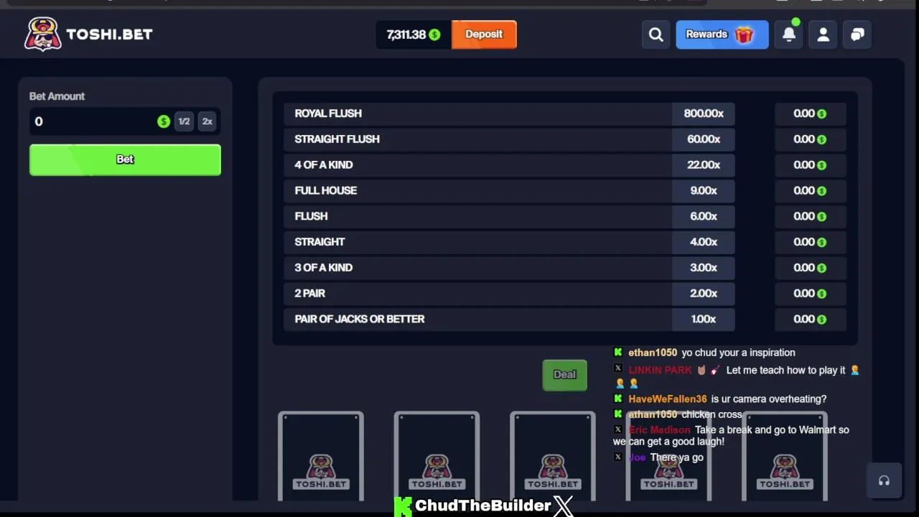
Task: Open the search magnifier icon
Action: pyautogui.click(x=656, y=34)
